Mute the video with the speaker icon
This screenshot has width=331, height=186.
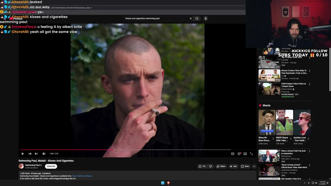click(x=44, y=154)
